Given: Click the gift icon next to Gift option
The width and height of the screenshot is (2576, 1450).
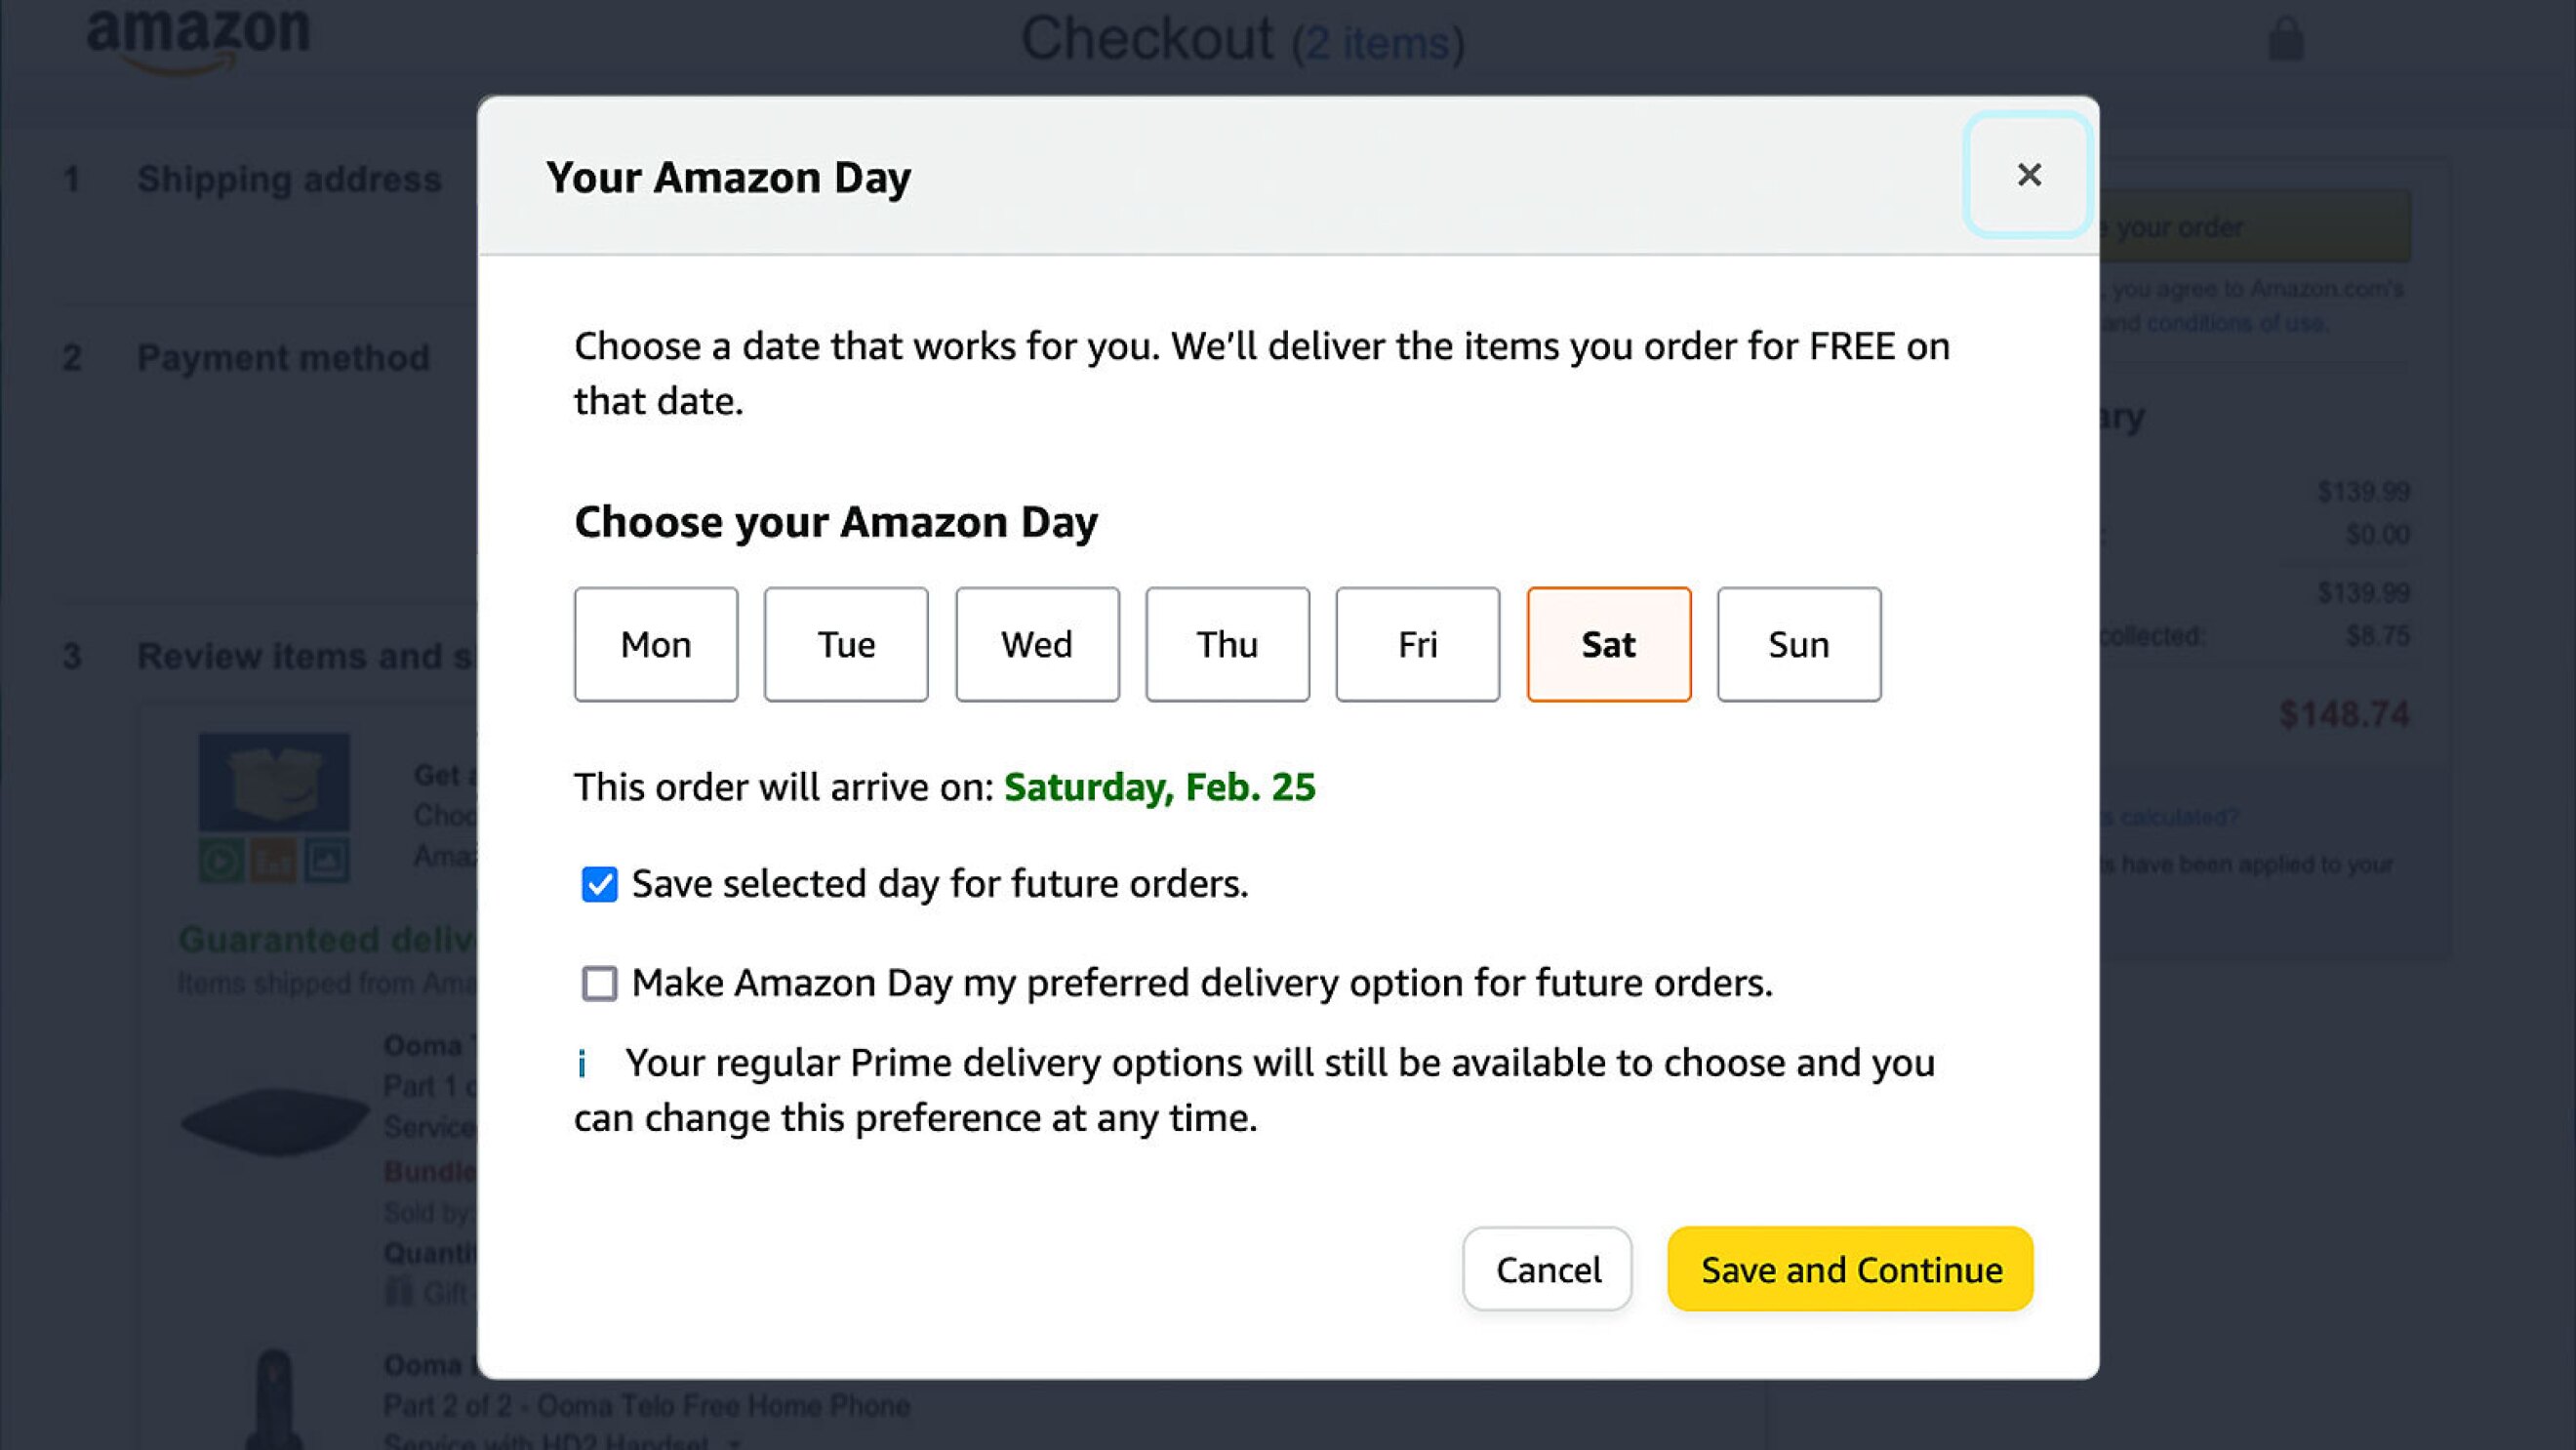Looking at the screenshot, I should pos(398,1292).
